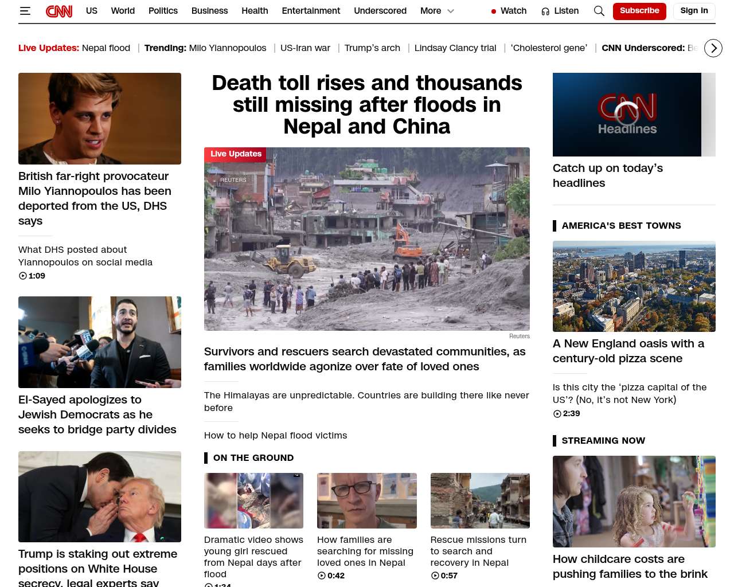Open the childcare photo thumbnail

(634, 502)
